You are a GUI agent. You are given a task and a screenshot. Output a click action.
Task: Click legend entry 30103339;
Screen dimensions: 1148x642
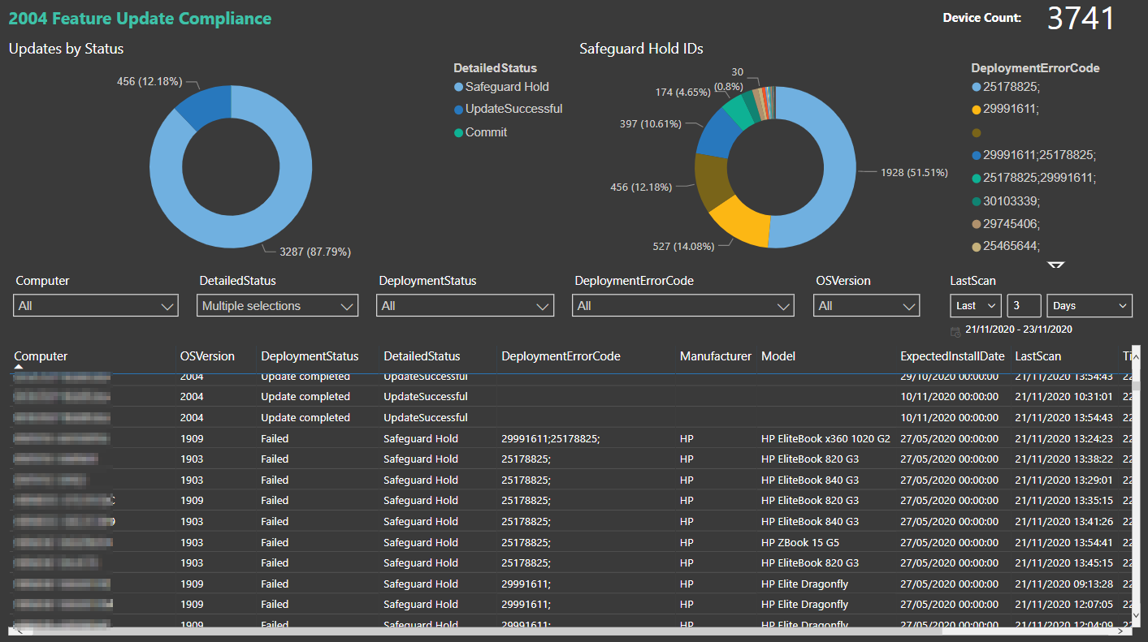coord(1011,200)
